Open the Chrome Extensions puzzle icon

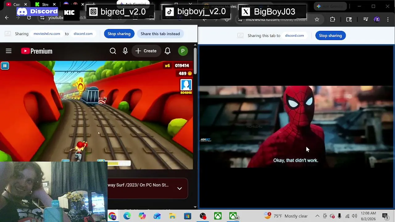pos(332,19)
